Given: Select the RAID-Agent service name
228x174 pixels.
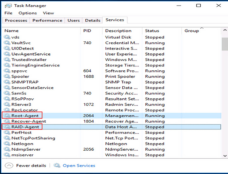Looking at the screenshot, I should pos(25,127).
